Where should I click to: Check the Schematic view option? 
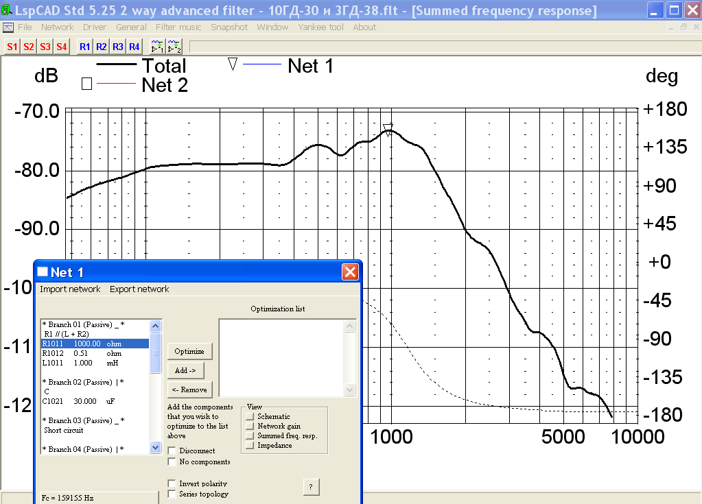(250, 416)
